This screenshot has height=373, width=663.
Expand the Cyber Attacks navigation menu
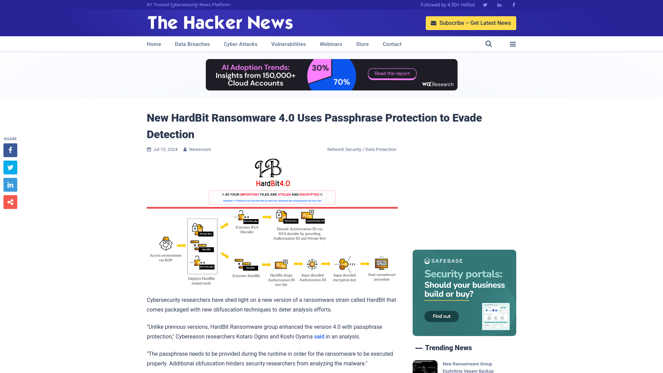tap(240, 44)
